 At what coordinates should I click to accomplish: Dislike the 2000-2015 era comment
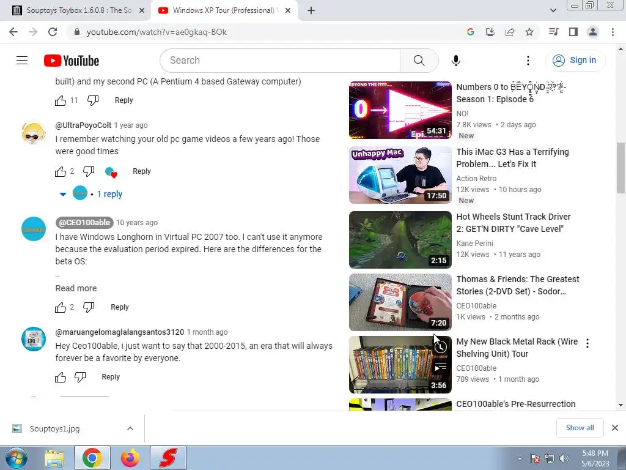pyautogui.click(x=80, y=377)
